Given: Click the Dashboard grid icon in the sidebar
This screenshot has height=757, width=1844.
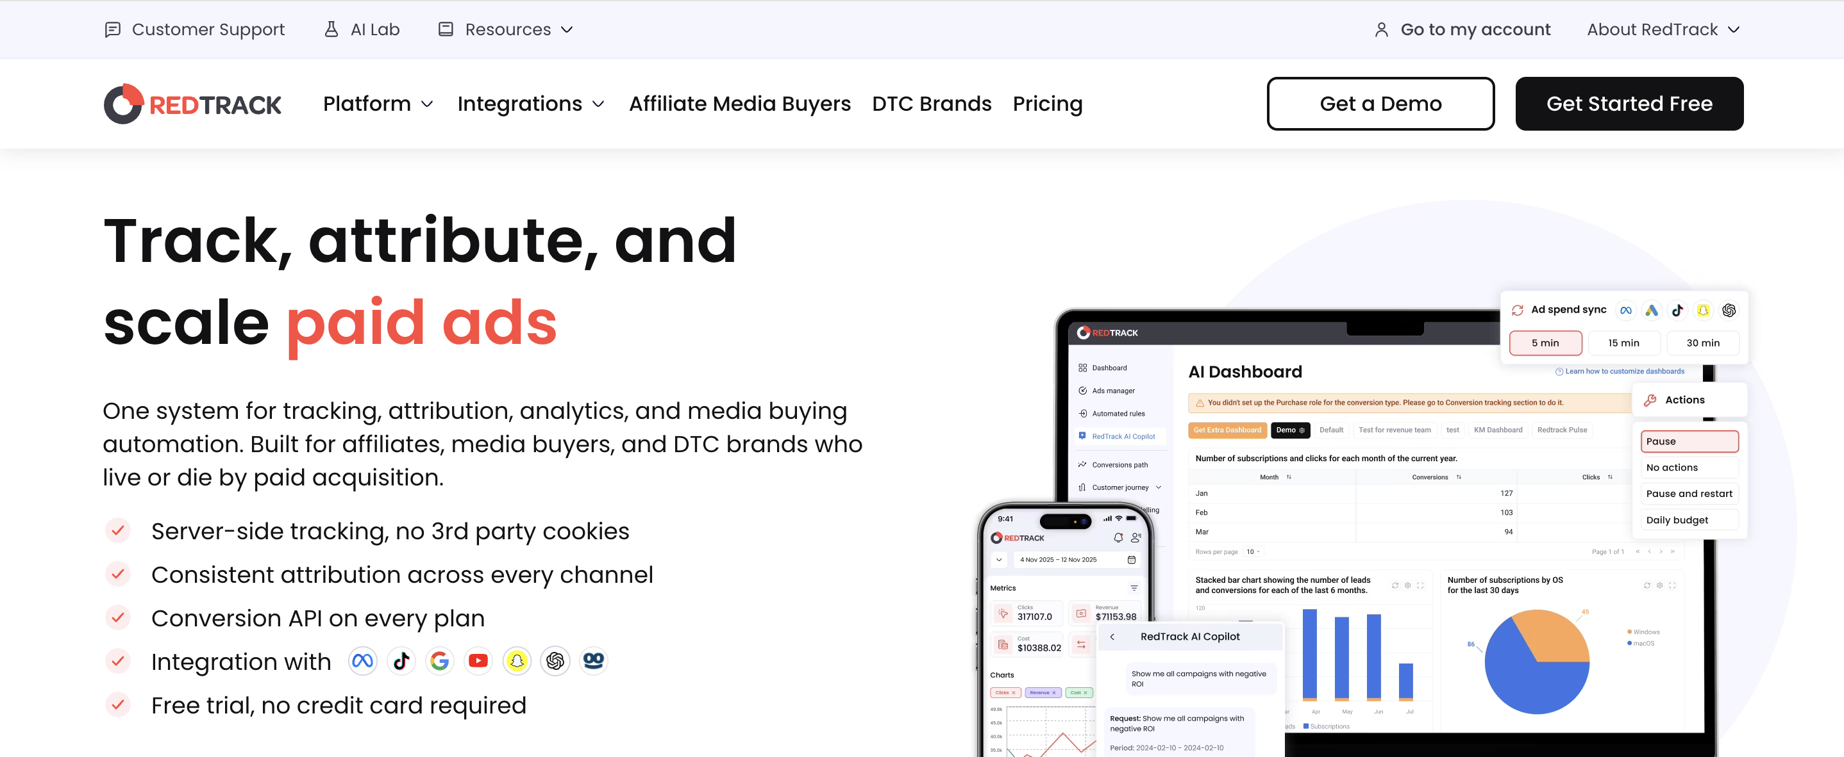Looking at the screenshot, I should click(1082, 368).
